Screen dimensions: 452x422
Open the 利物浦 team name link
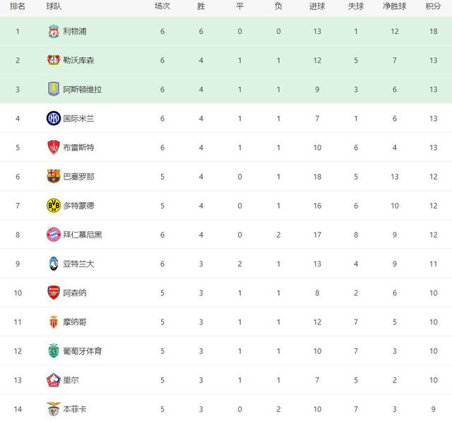[x=76, y=32]
